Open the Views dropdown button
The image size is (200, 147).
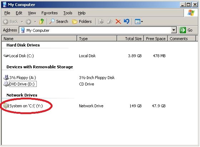[139, 21]
